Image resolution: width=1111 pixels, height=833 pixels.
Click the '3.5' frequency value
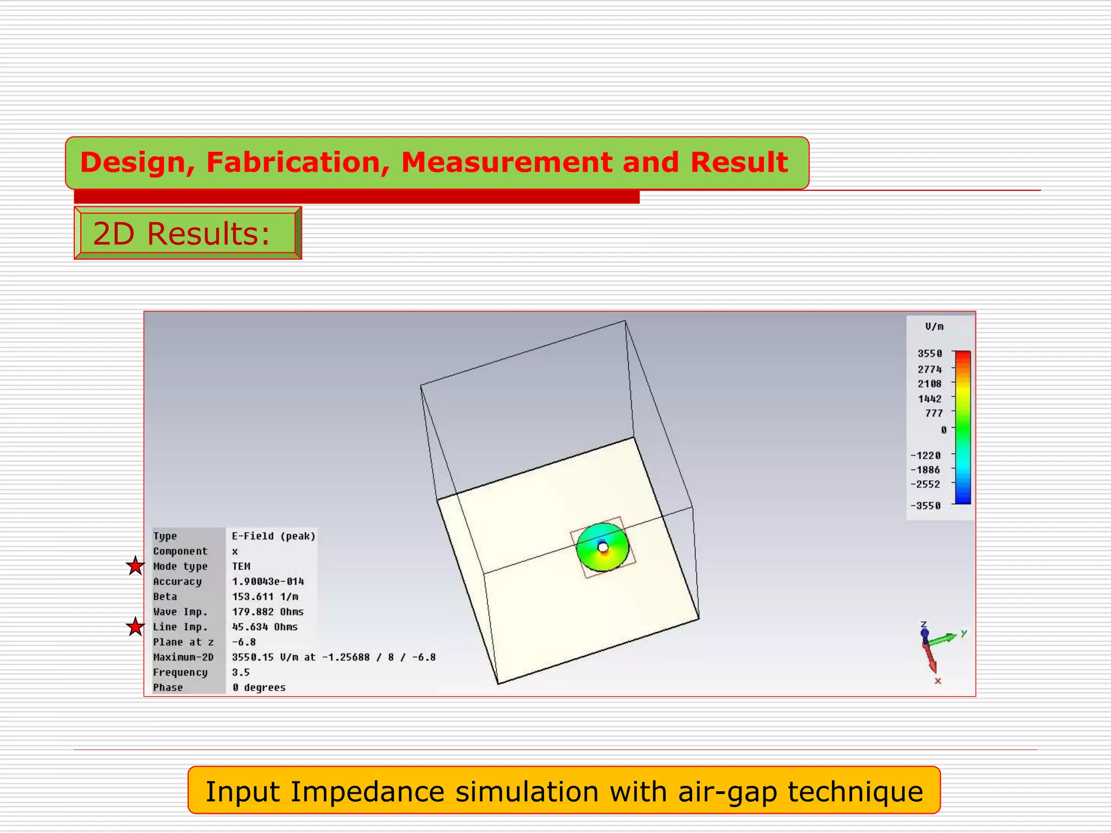tap(241, 672)
